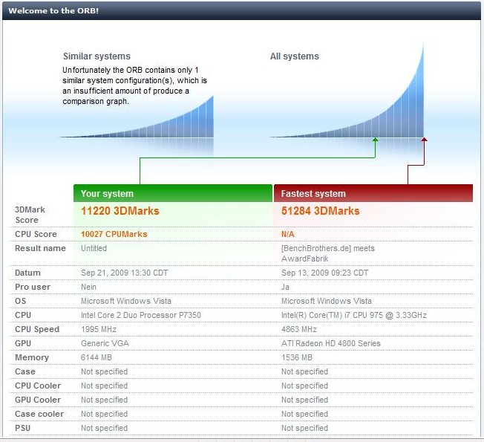Image resolution: width=484 pixels, height=442 pixels.
Task: Select the '51284 3DMarks' fastest score
Action: [x=320, y=211]
